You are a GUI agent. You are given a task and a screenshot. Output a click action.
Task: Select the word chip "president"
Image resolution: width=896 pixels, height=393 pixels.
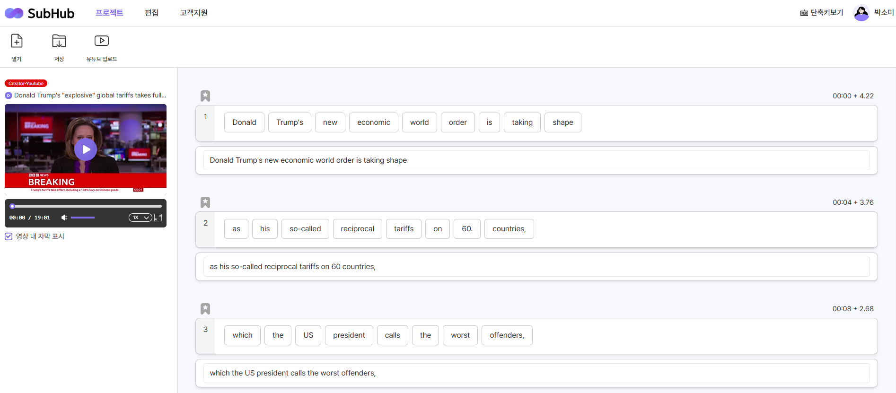[349, 335]
